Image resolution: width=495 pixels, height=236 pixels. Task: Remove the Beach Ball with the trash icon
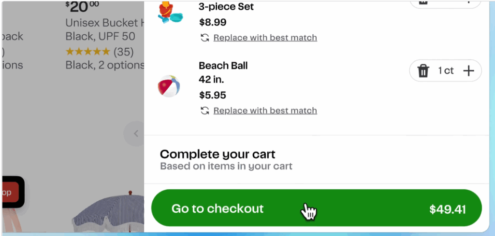pos(423,71)
